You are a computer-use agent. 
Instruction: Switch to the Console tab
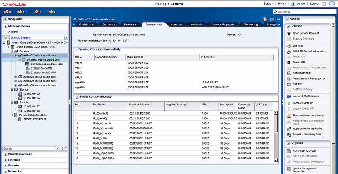coord(176,24)
